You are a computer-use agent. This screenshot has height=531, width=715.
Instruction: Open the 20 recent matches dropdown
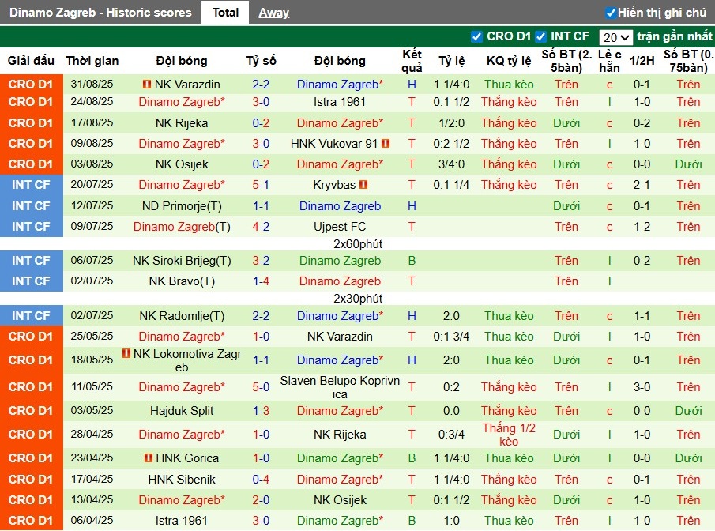615,37
